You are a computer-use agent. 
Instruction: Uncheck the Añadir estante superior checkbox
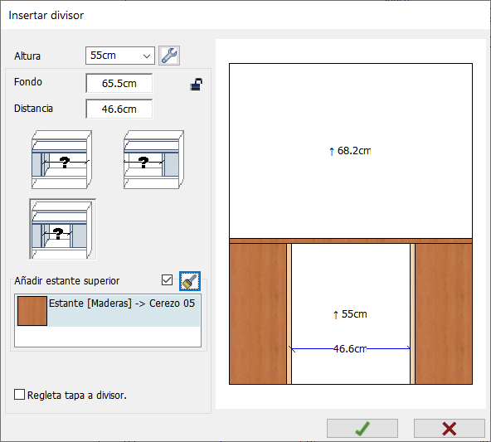pyautogui.click(x=167, y=279)
